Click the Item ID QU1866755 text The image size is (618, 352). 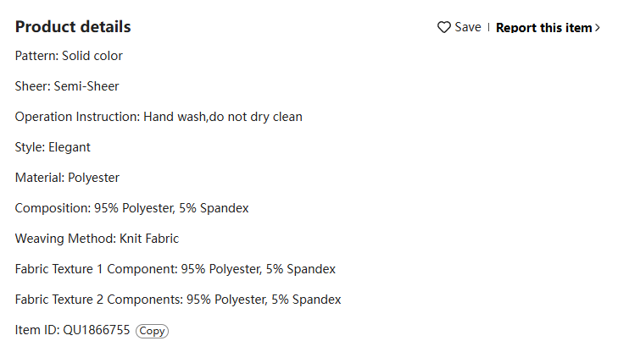click(x=72, y=330)
